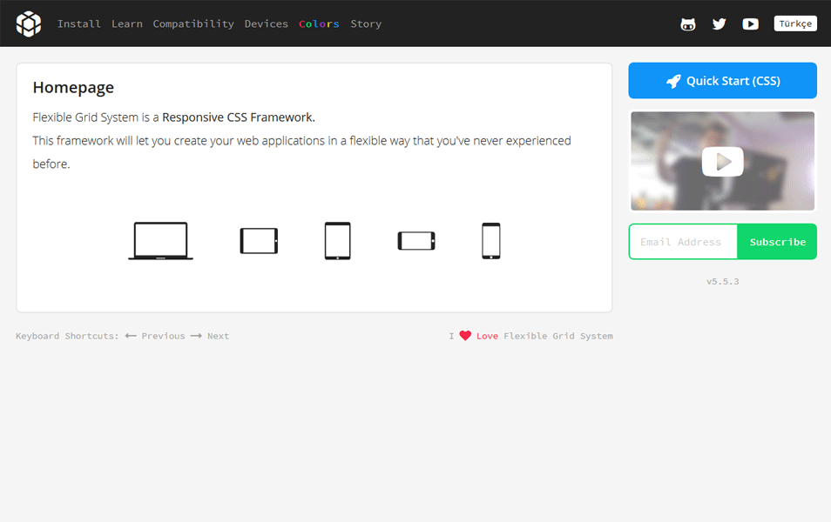The image size is (831, 522).
Task: Open the Story page
Action: (366, 23)
